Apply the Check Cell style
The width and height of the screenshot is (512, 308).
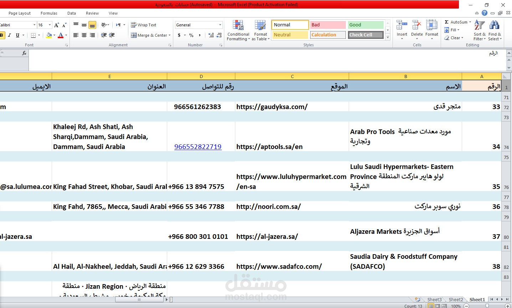coord(366,35)
